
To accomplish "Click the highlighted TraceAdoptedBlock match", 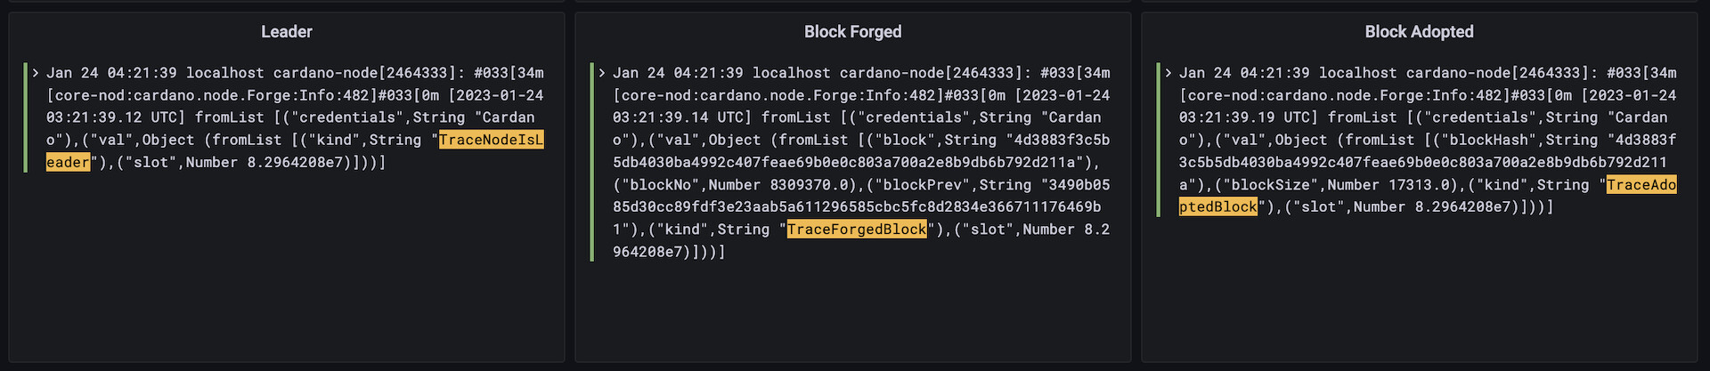I will coord(1641,185).
